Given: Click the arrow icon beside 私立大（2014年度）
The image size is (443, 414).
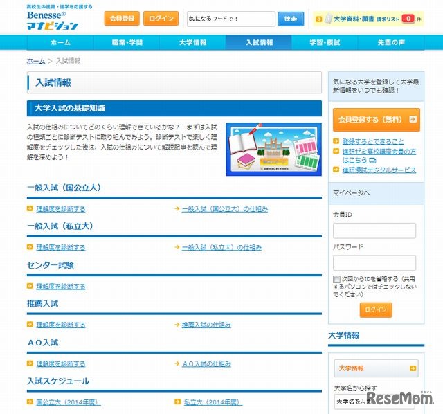Looking at the screenshot, I should coord(177,402).
